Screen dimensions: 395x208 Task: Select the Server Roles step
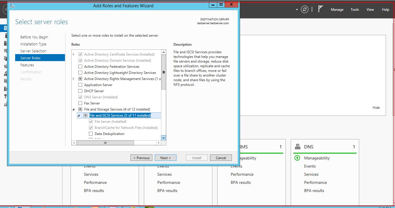(40, 58)
